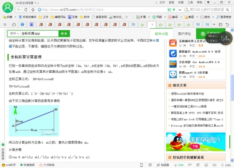The height and width of the screenshot is (168, 234).
Task: Click the mobile phone icon in status bar
Action: [141, 165]
